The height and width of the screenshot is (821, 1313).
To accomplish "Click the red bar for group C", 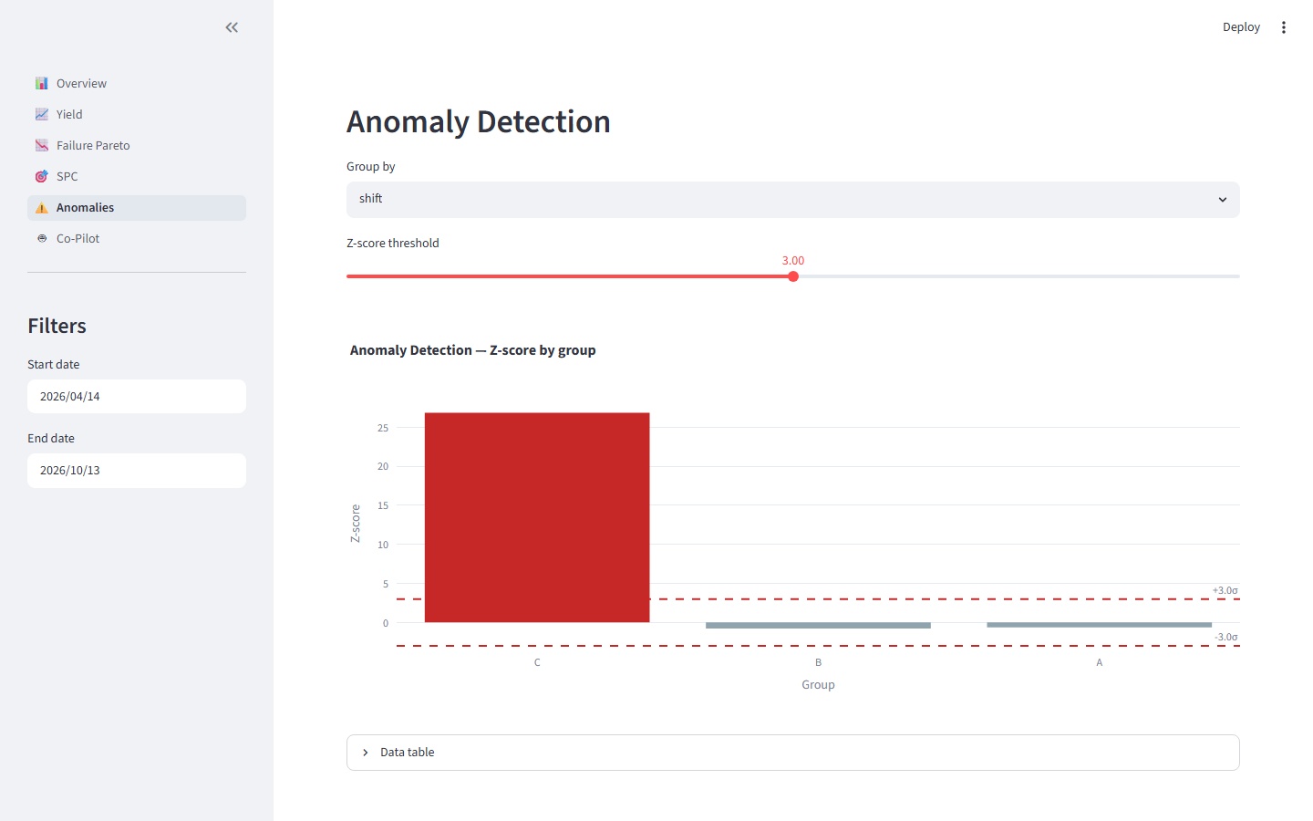I will coord(537,517).
